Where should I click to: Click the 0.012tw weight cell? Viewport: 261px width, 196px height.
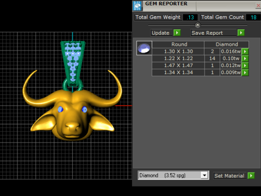click(231, 65)
